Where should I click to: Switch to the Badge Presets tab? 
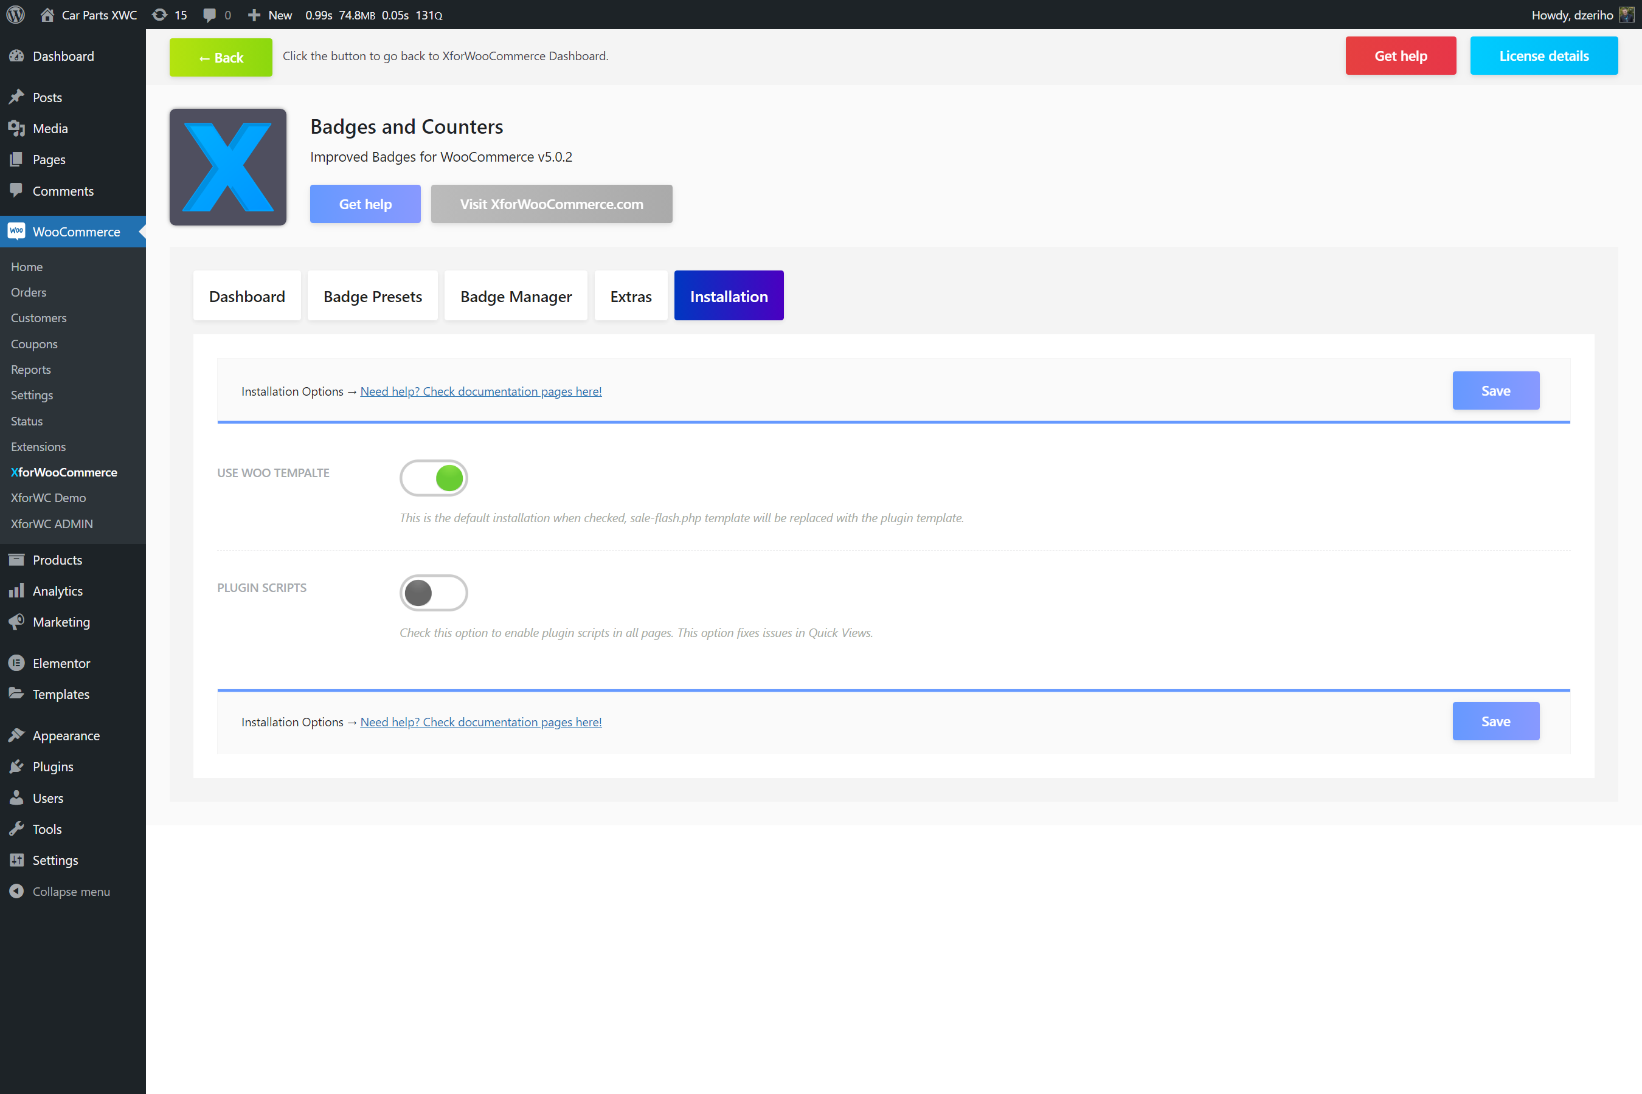point(372,296)
